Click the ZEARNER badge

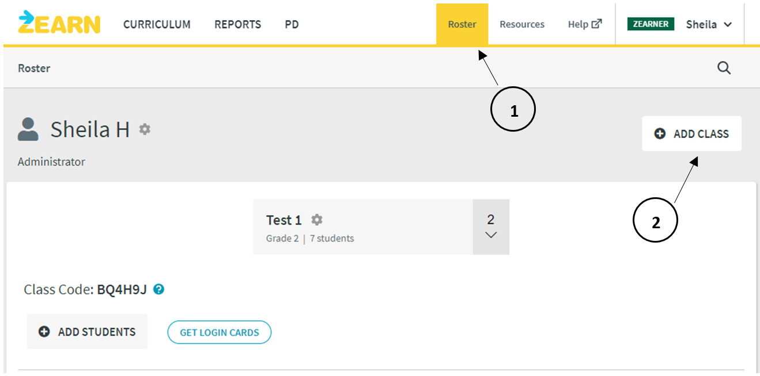(651, 24)
